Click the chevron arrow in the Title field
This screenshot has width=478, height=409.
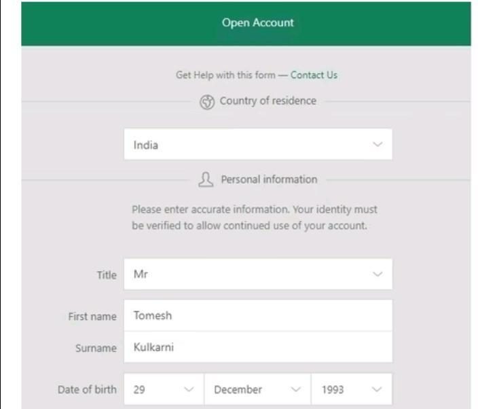click(378, 274)
